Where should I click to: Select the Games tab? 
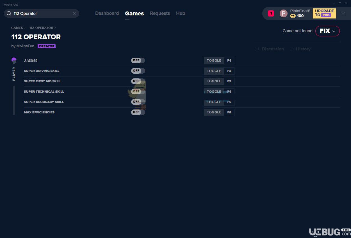(135, 13)
